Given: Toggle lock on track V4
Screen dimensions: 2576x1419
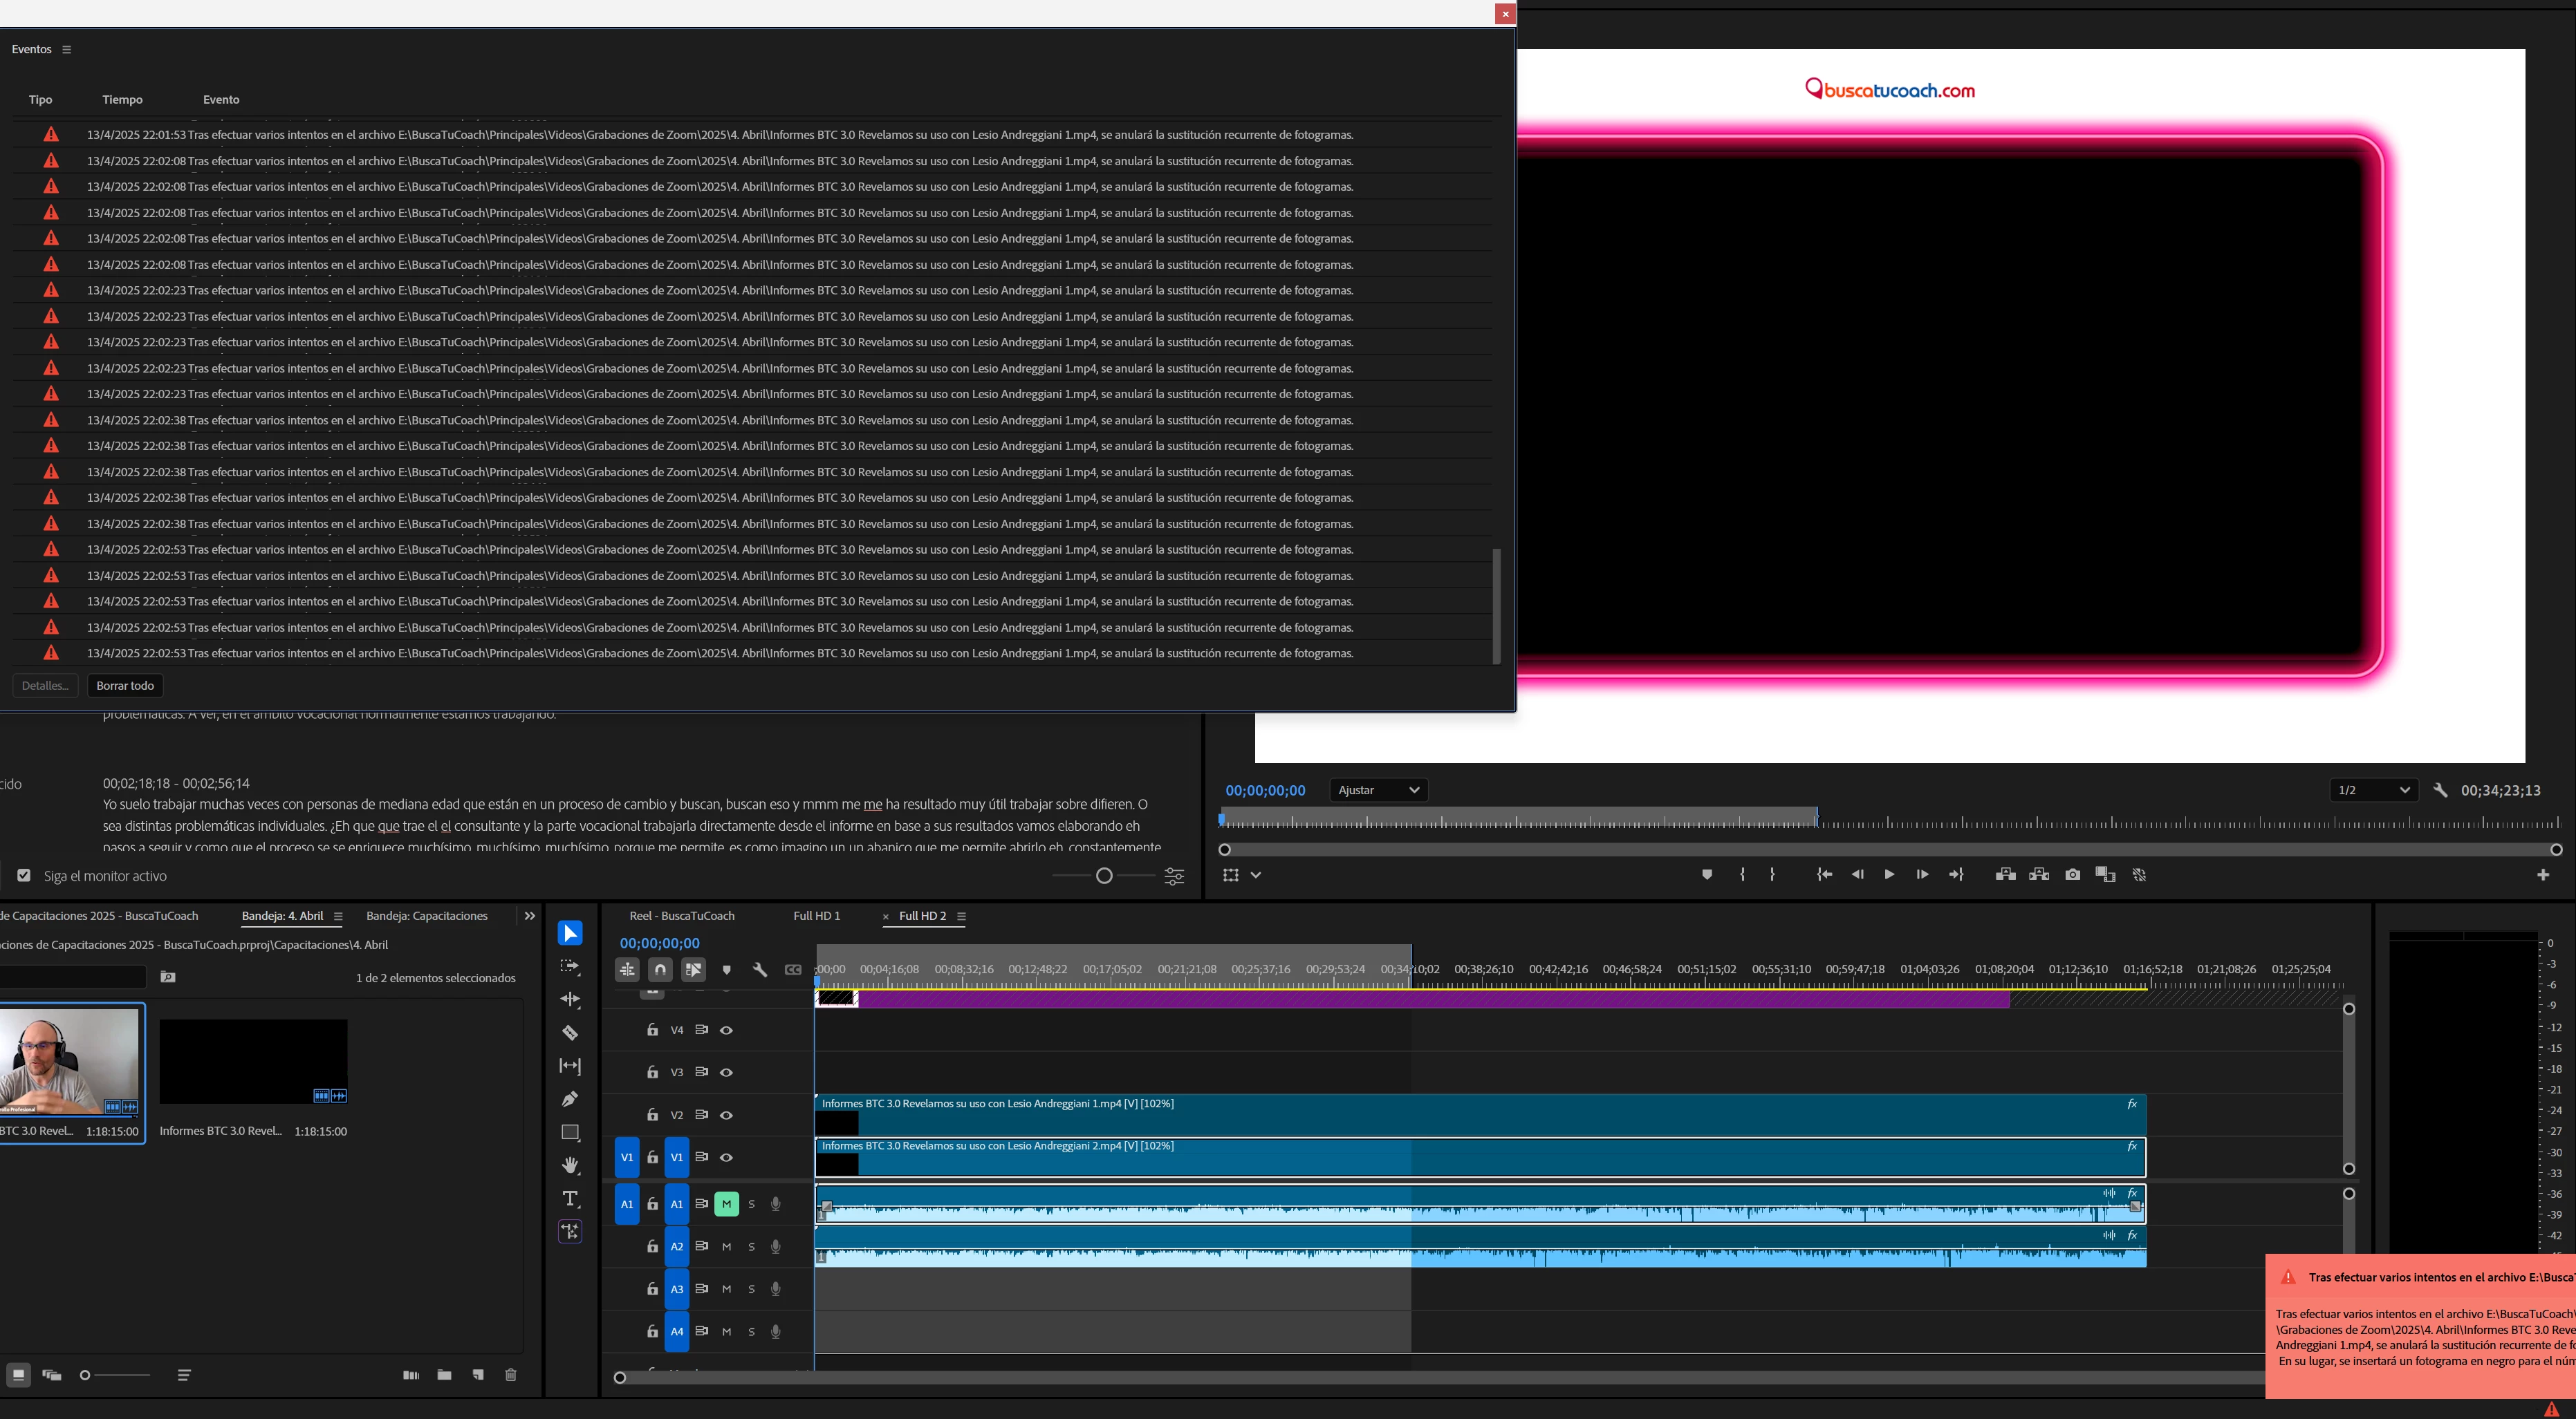Looking at the screenshot, I should 652,1031.
